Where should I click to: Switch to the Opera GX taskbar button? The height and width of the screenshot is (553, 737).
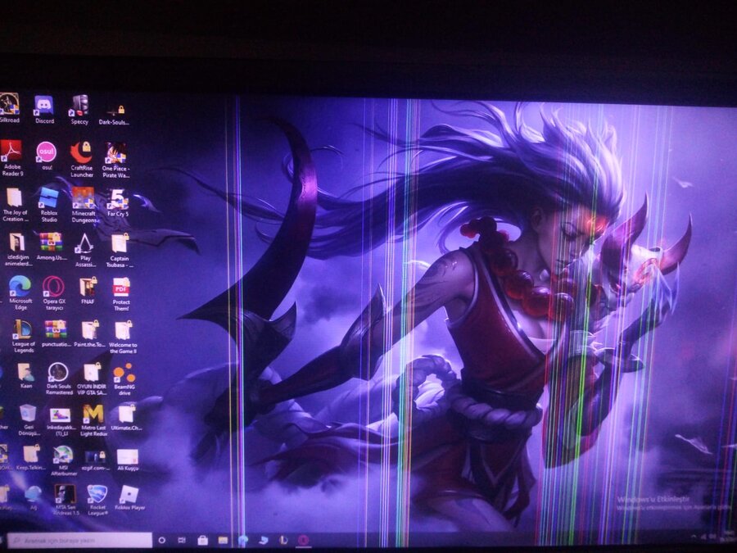(x=304, y=541)
